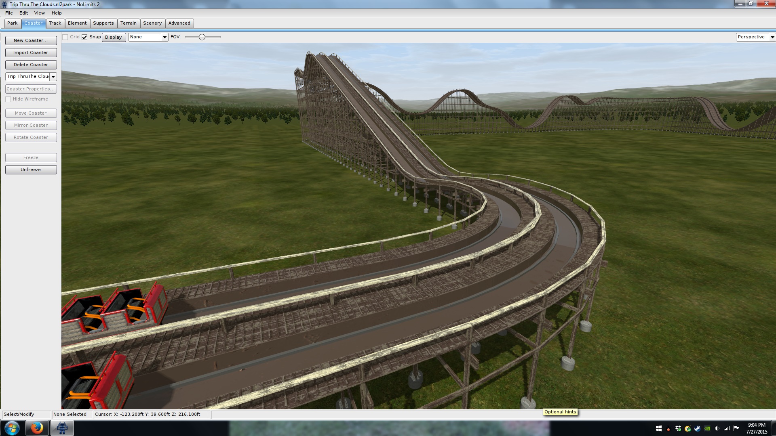
Task: Open the Edit menu
Action: [x=23, y=13]
